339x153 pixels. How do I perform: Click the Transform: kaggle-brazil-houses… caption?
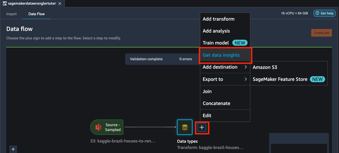pos(210,148)
